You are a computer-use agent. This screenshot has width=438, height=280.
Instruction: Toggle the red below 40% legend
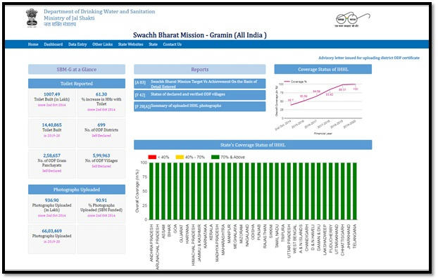click(x=158, y=157)
